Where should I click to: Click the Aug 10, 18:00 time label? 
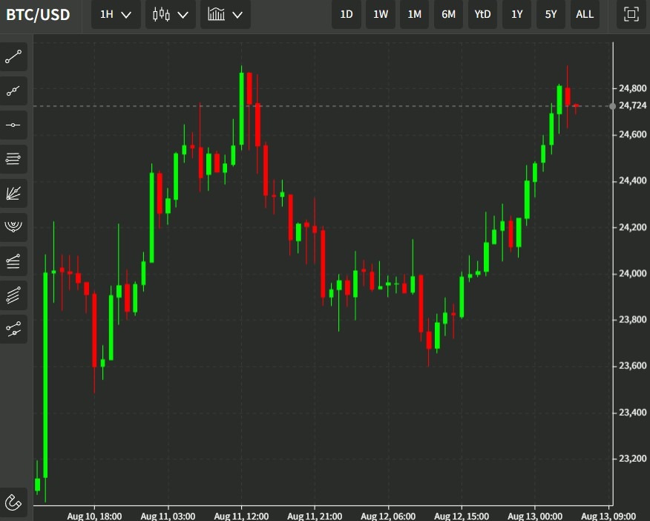(x=94, y=516)
